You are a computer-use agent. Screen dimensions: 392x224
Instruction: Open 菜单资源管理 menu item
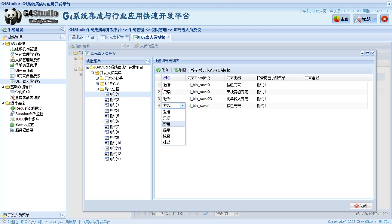tap(26, 65)
